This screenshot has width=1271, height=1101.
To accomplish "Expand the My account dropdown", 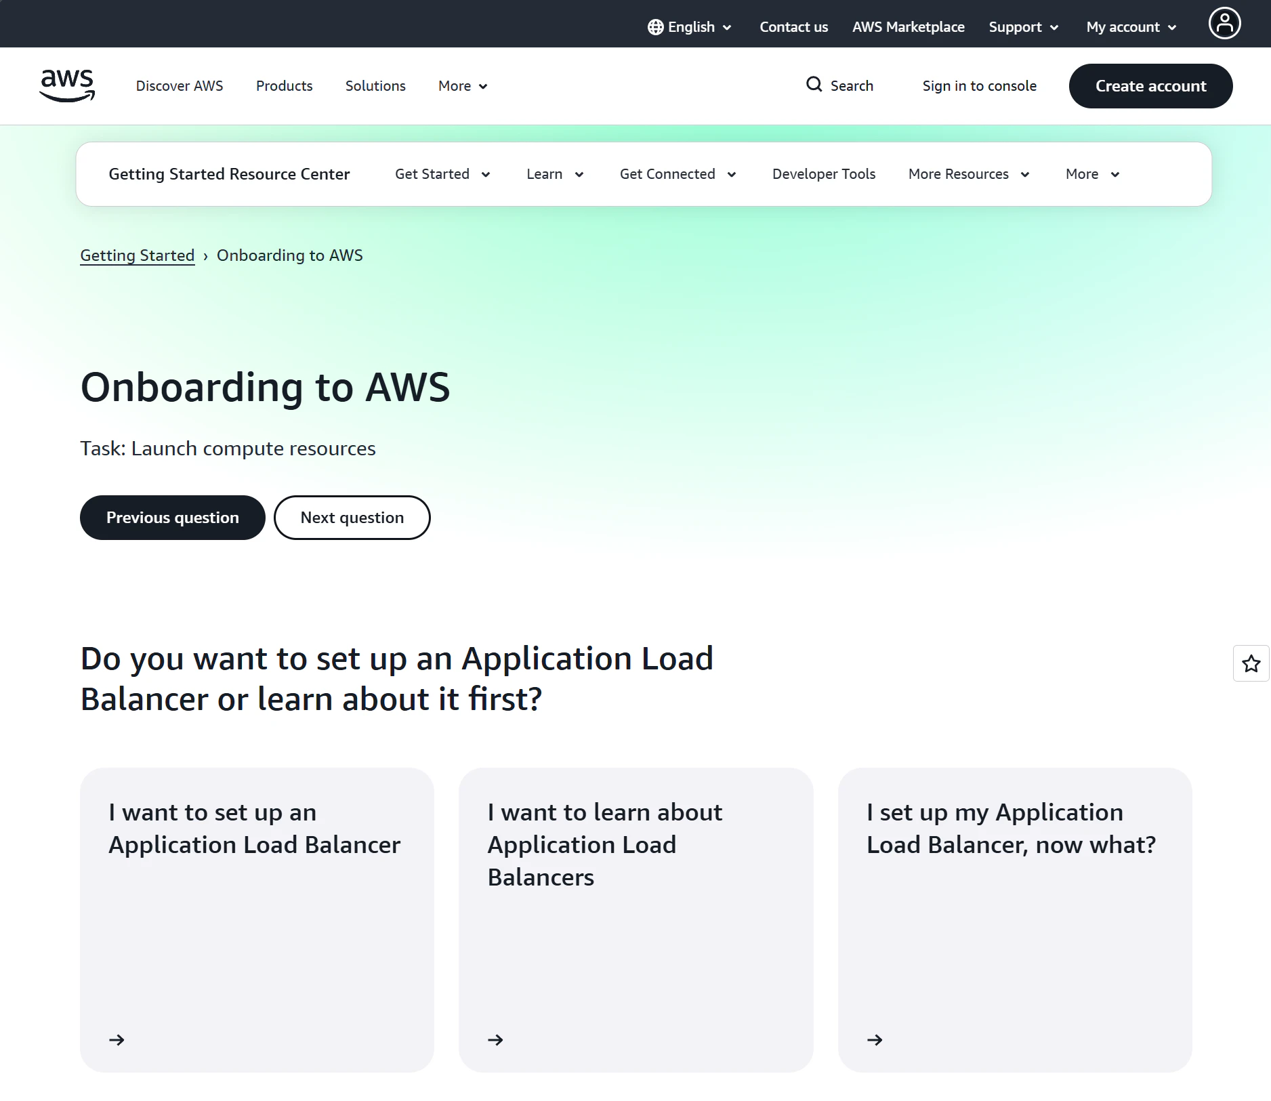I will 1131,27.
